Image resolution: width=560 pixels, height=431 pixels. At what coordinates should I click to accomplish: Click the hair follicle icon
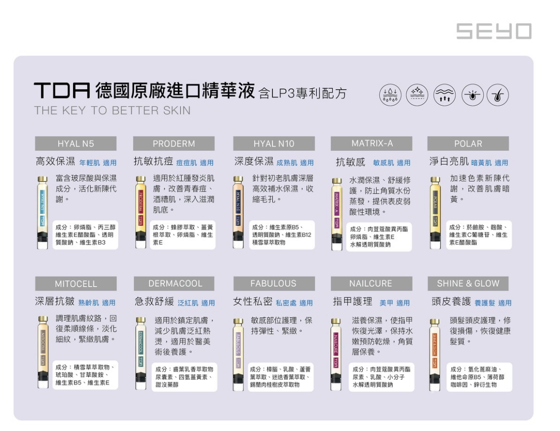pyautogui.click(x=498, y=95)
